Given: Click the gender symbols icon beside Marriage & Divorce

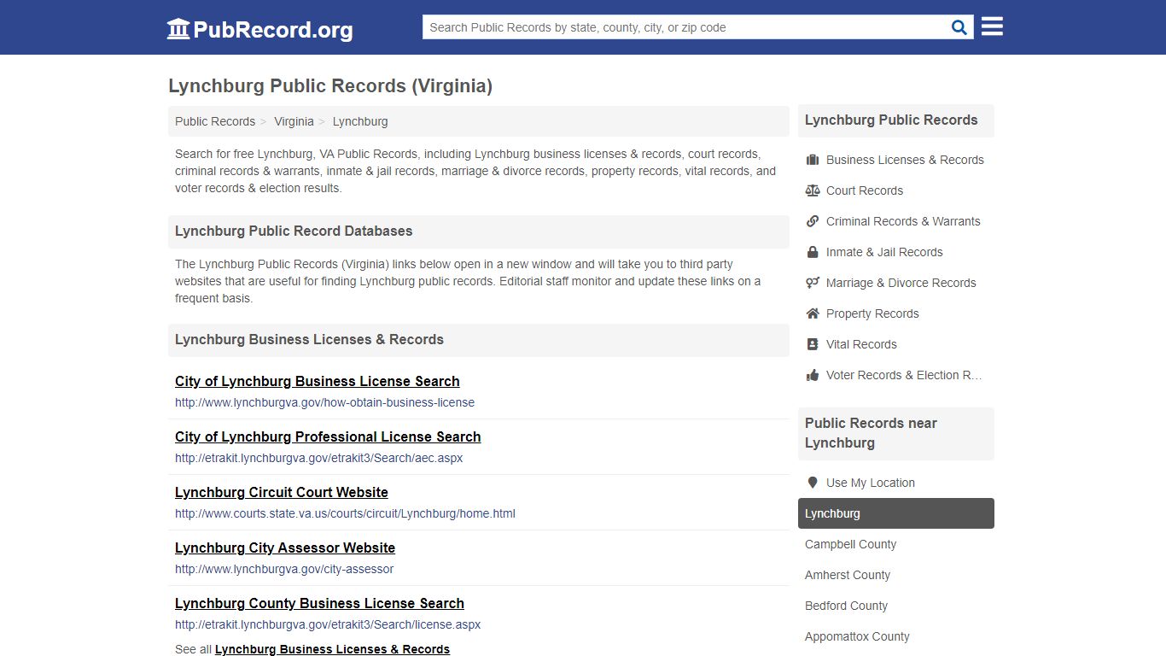Looking at the screenshot, I should (813, 283).
